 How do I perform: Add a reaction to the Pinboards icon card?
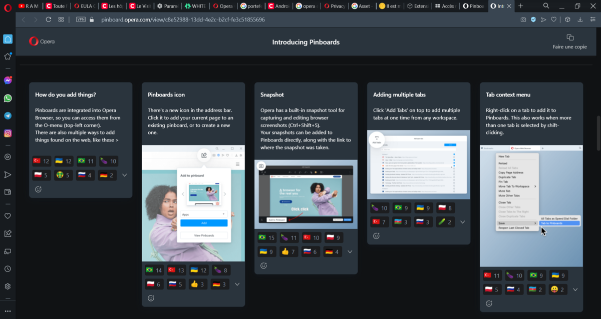[x=151, y=298]
